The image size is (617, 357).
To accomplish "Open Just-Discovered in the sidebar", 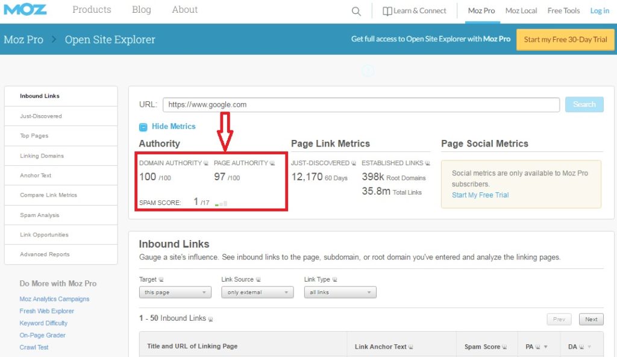I will 61,116.
